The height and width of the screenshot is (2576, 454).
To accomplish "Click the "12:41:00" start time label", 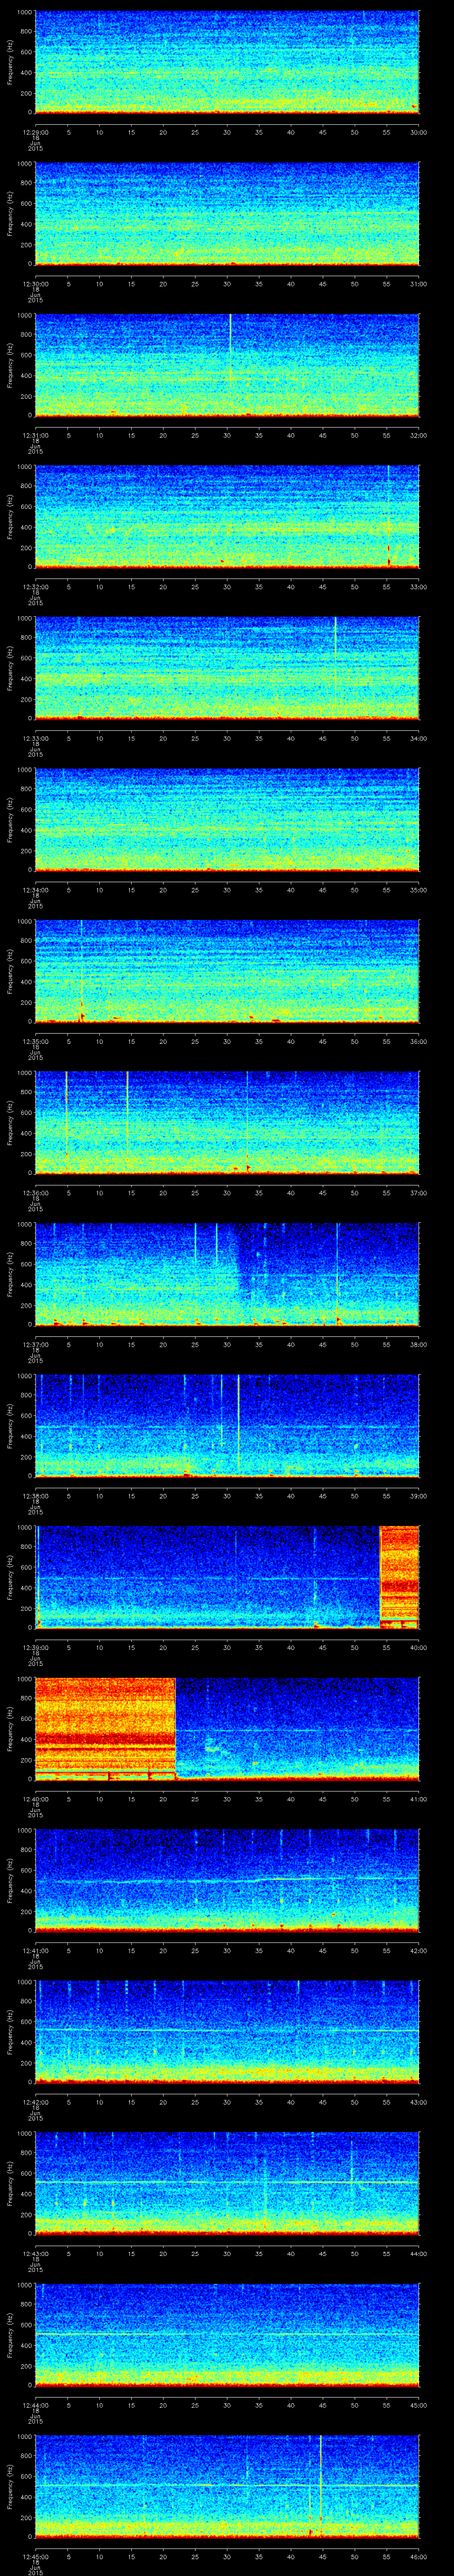I will tap(35, 1950).
